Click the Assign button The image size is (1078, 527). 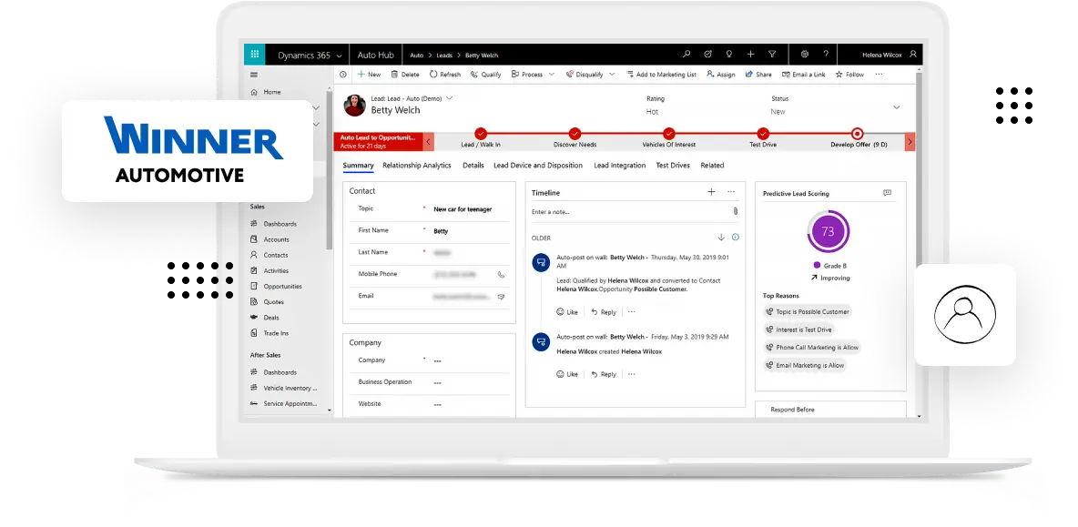click(x=720, y=75)
